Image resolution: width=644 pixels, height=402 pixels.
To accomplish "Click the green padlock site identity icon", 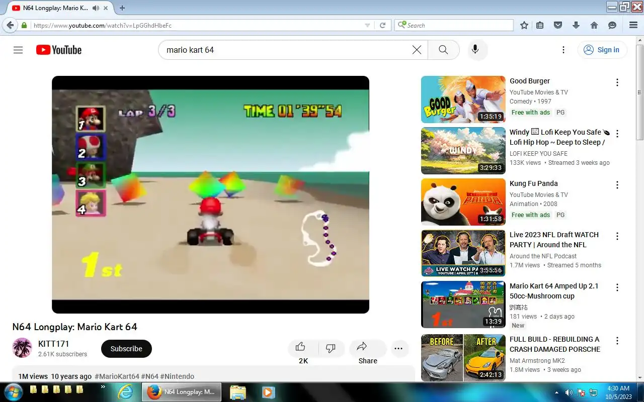I will pyautogui.click(x=24, y=25).
